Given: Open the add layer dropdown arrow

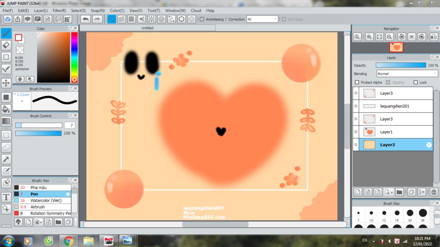Looking at the screenshot, I should pyautogui.click(x=392, y=192).
